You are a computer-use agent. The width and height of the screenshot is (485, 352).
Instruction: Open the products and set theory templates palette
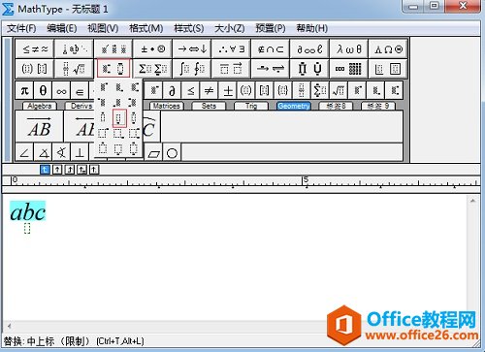[309, 69]
